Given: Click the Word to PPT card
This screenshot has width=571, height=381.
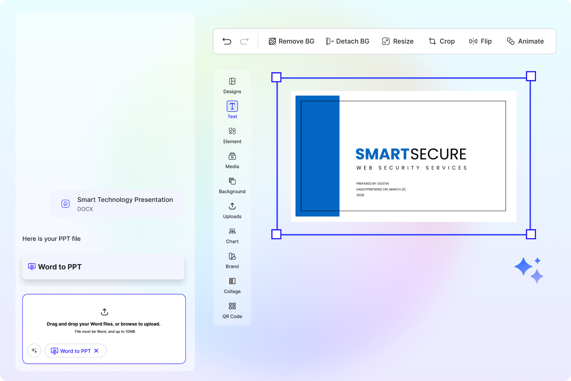Looking at the screenshot, I should (x=103, y=267).
